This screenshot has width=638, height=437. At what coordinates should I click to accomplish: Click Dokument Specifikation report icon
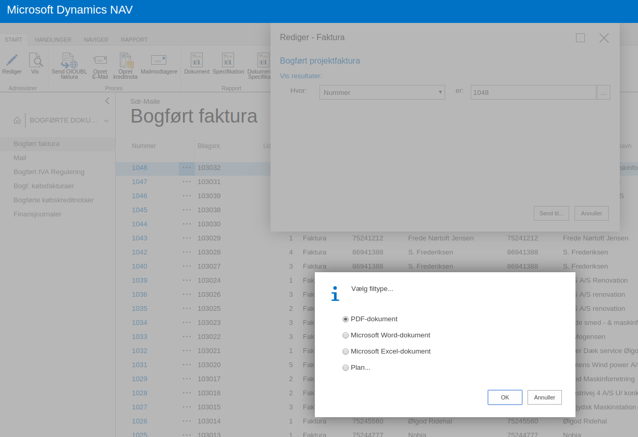263,59
